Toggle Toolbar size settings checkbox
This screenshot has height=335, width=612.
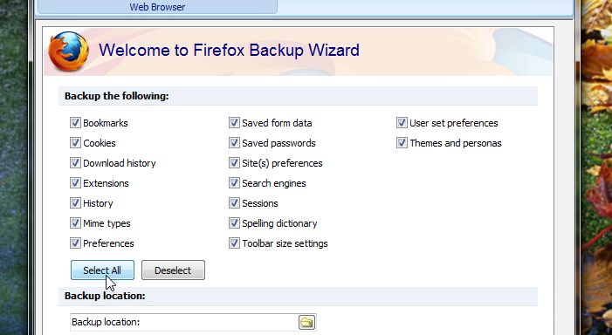coord(234,243)
